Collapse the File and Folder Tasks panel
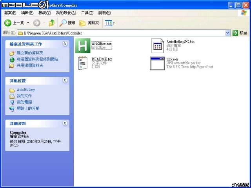The image size is (251, 188). (65, 44)
